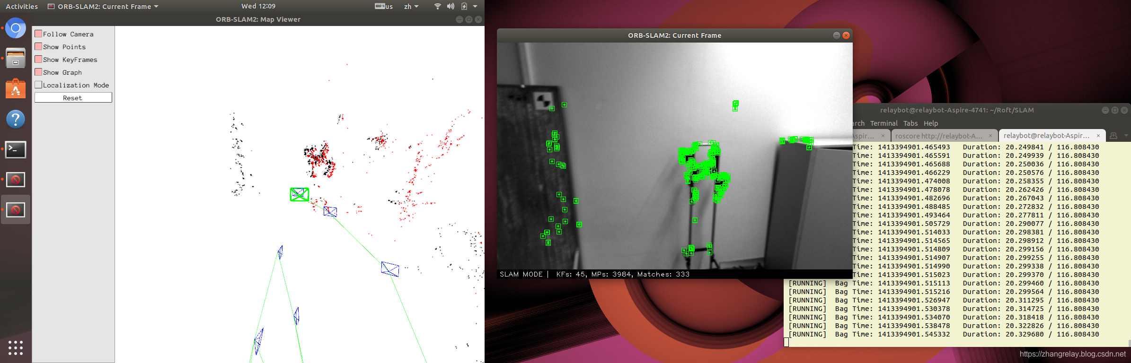The width and height of the screenshot is (1131, 363).
Task: Select the upper ORB-SLAM2 window dock icon
Action: coord(16,180)
